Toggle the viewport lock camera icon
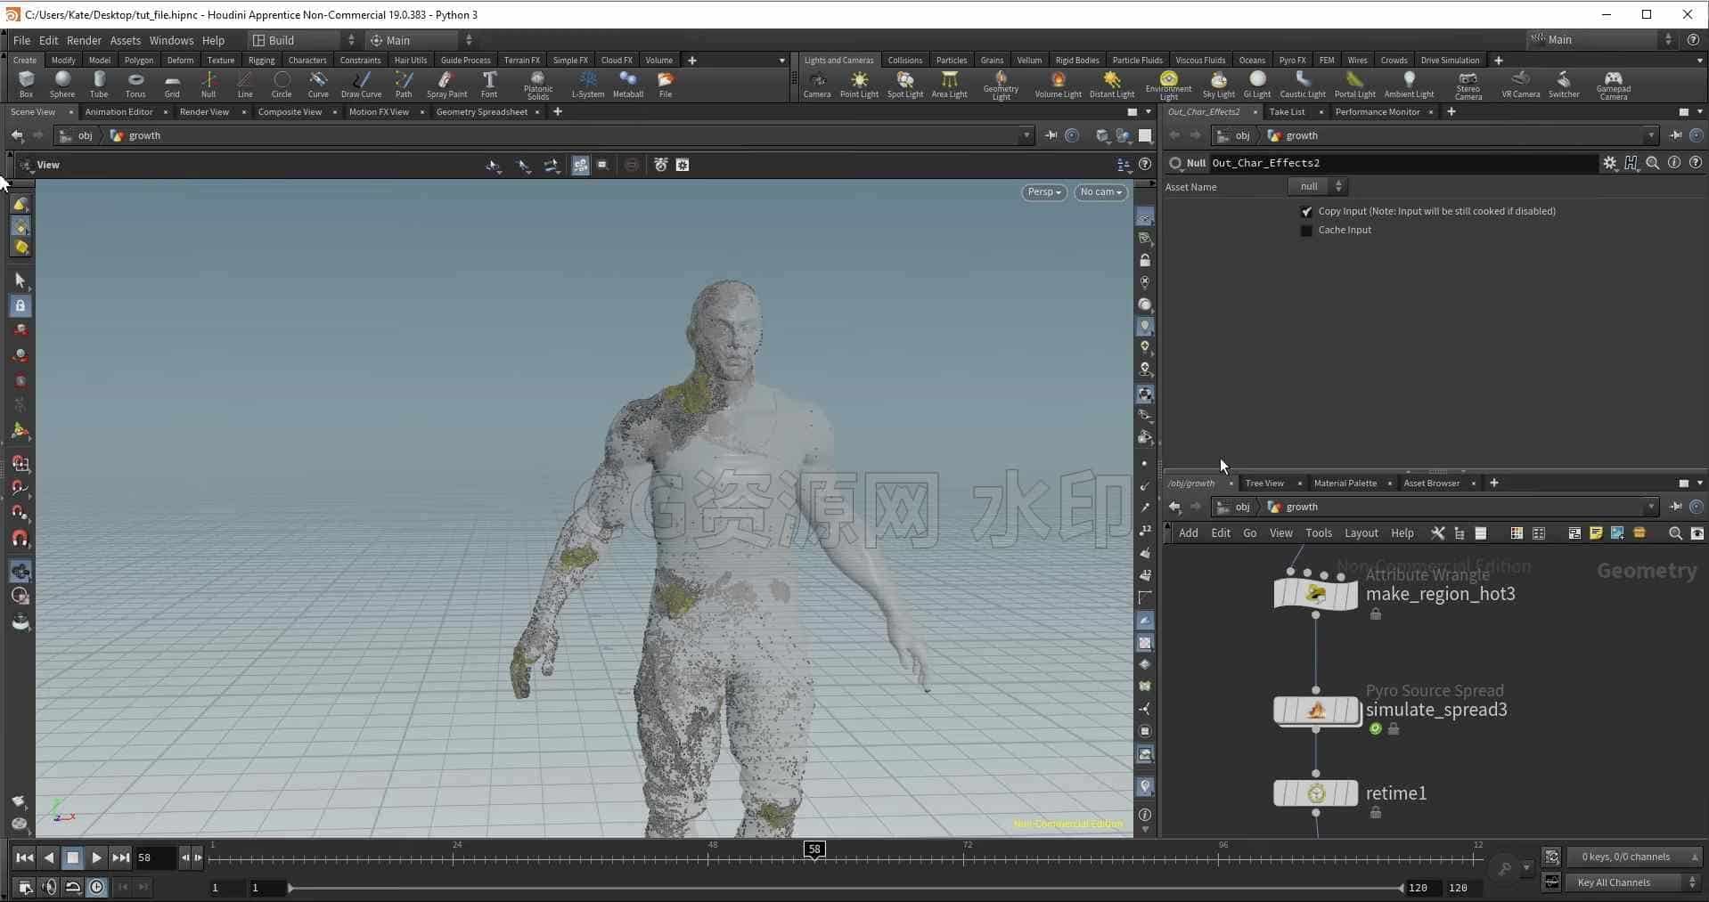 [1145, 261]
